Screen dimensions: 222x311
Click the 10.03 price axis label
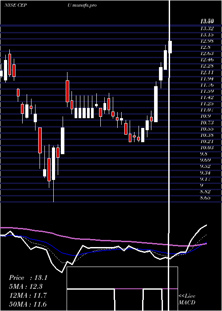click(207, 148)
